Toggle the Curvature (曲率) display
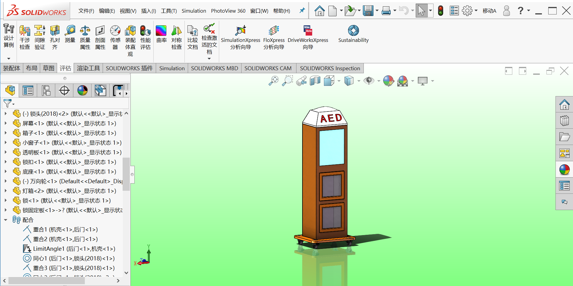Viewport: 573px width, 286px height. click(162, 34)
